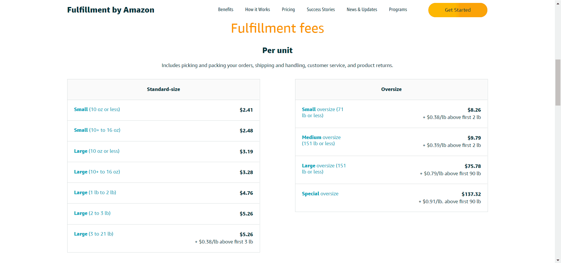The width and height of the screenshot is (561, 263).
Task: Select Large (3 to 21 lb) label
Action: (93, 234)
